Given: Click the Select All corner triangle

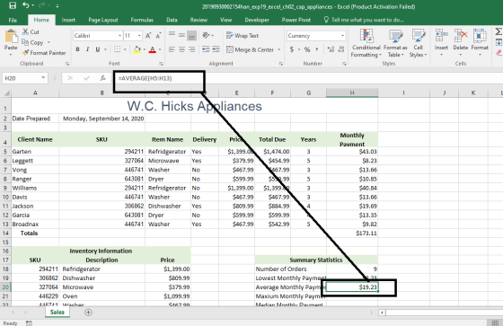Looking at the screenshot, I should 6,93.
